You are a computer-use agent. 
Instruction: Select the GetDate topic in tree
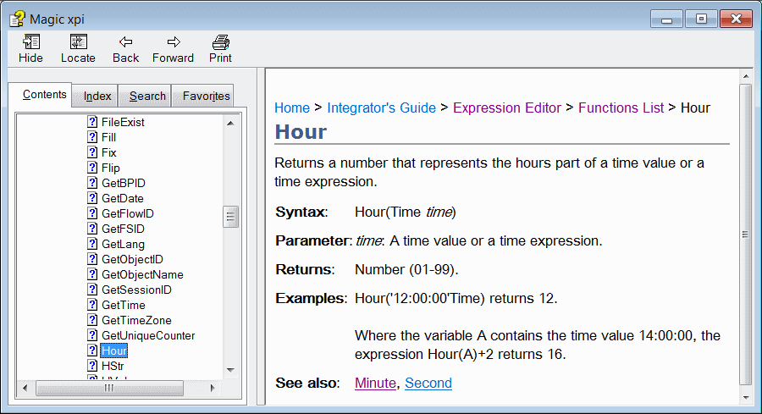(x=123, y=198)
